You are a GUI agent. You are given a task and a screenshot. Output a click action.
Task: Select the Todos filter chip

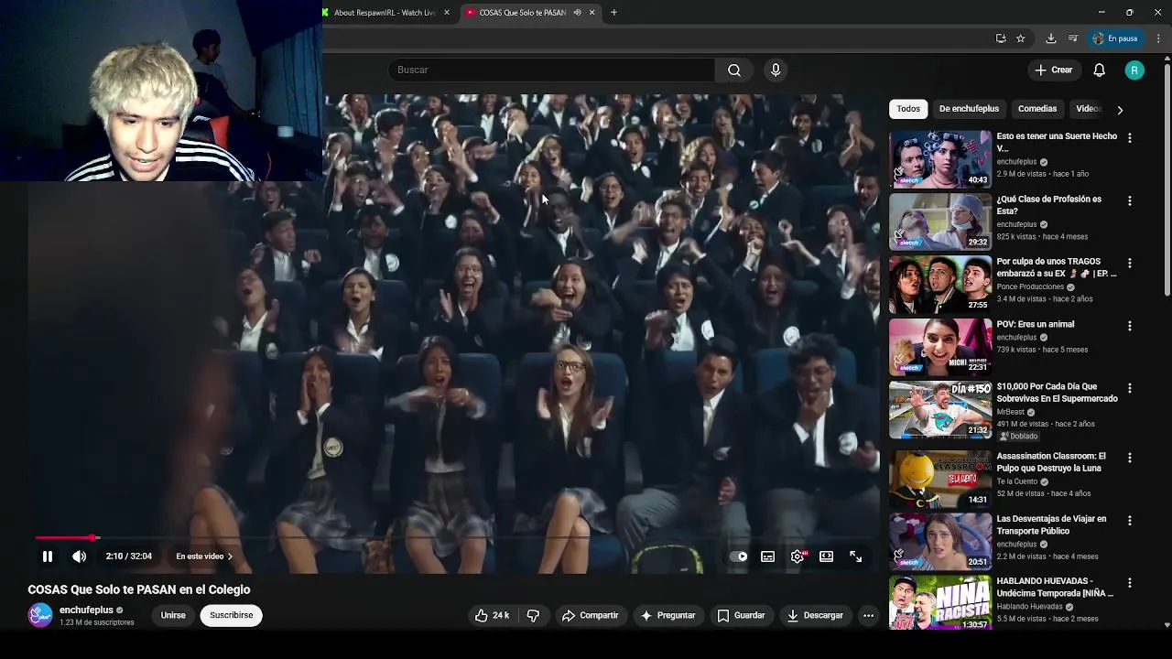[908, 109]
